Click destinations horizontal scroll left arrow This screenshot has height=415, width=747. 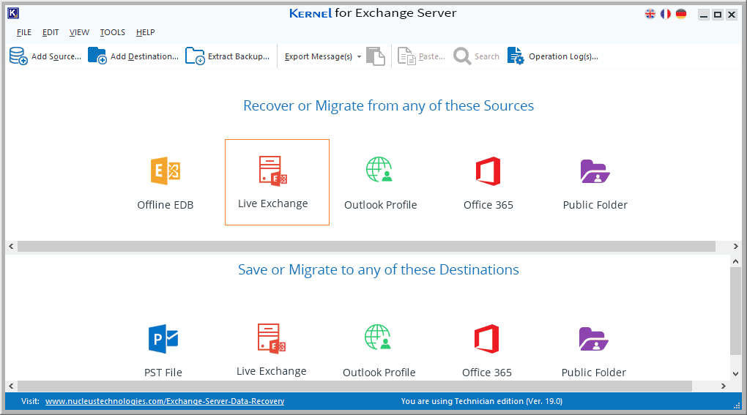click(12, 386)
